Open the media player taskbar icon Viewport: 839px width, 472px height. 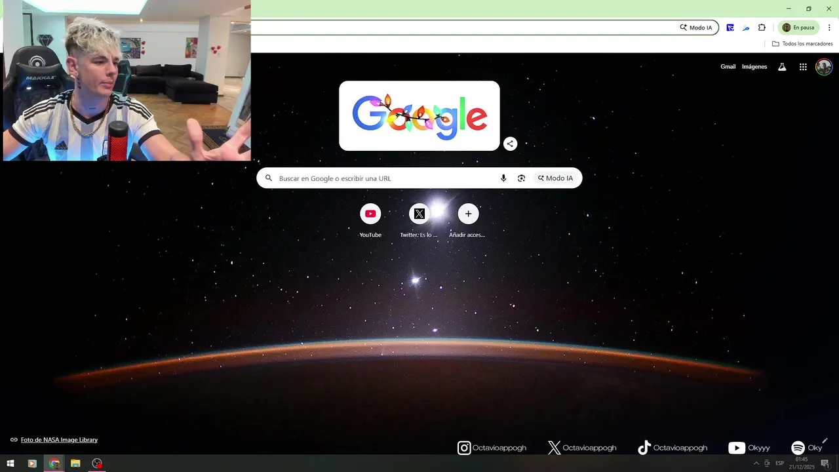point(32,463)
